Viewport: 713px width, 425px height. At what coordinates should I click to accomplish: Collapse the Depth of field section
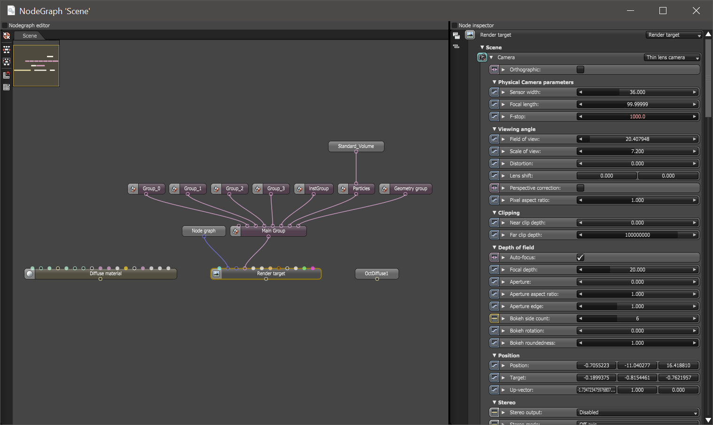point(494,247)
